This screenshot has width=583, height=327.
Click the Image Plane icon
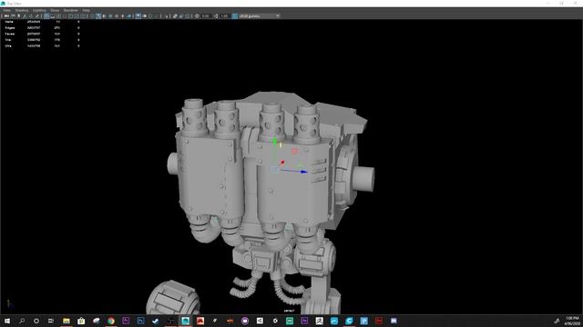[x=30, y=16]
